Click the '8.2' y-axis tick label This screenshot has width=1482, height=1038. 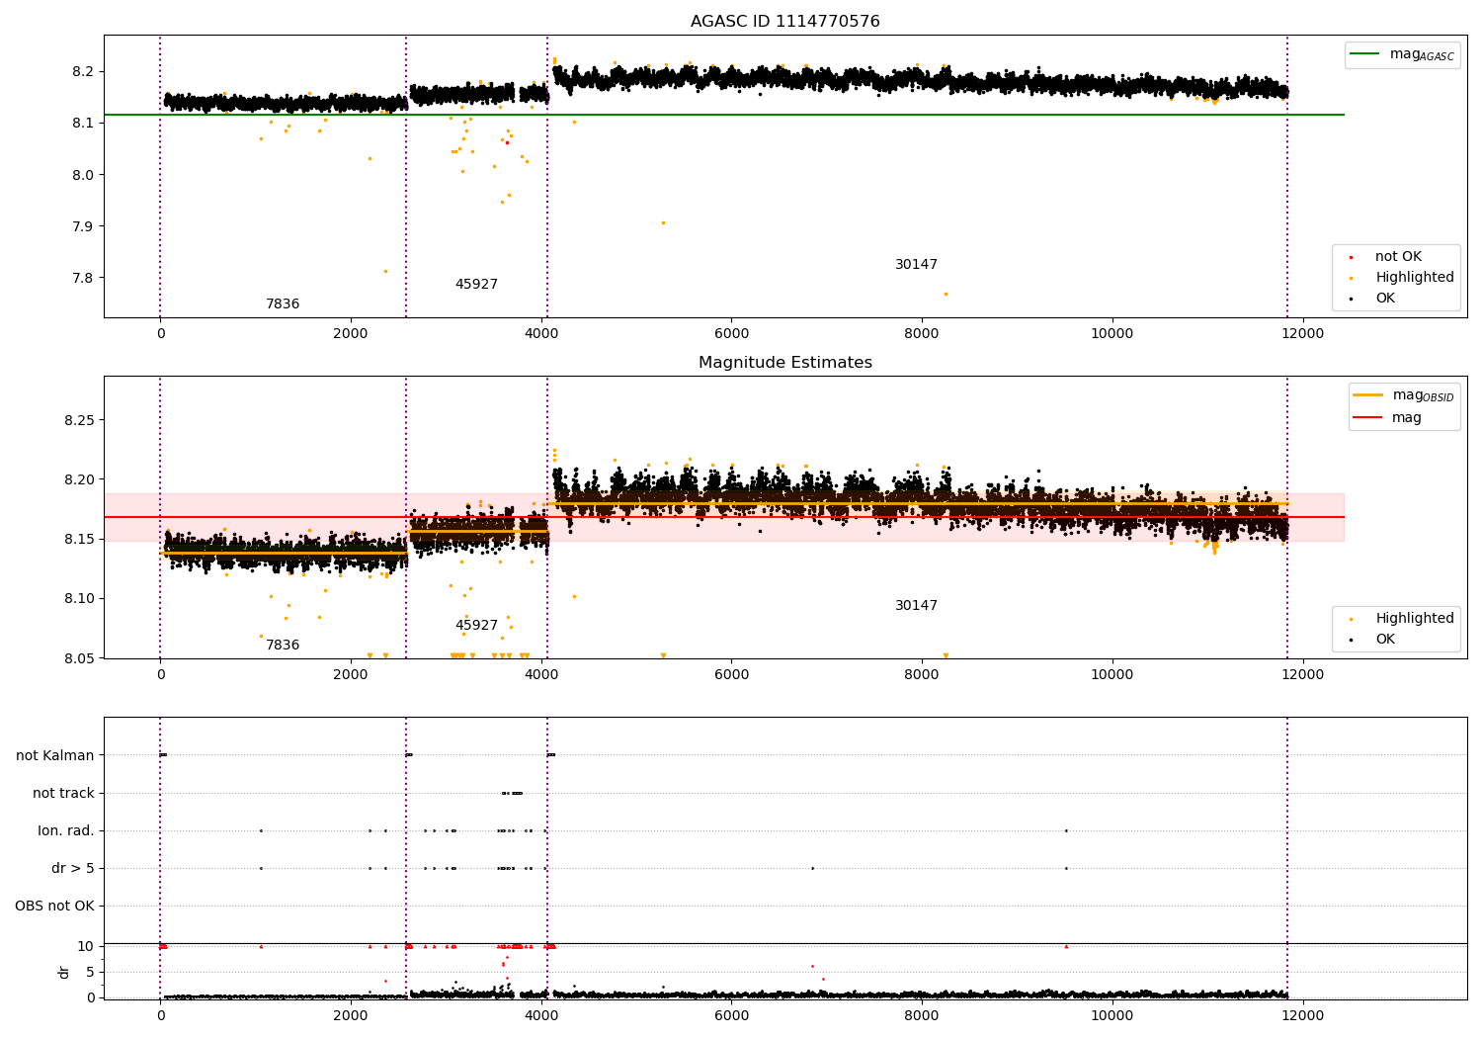click(x=83, y=72)
